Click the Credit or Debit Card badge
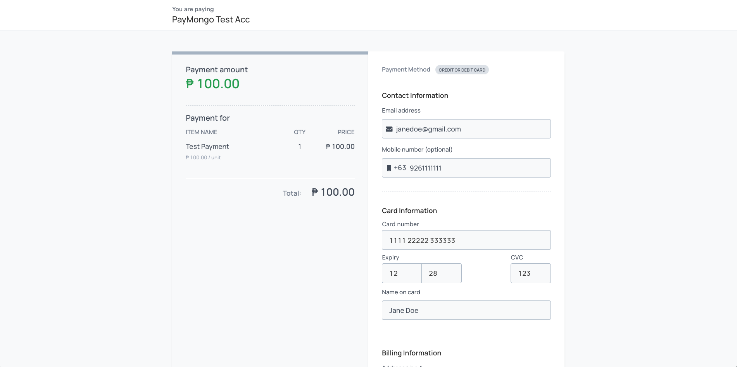The image size is (737, 367). coord(462,70)
